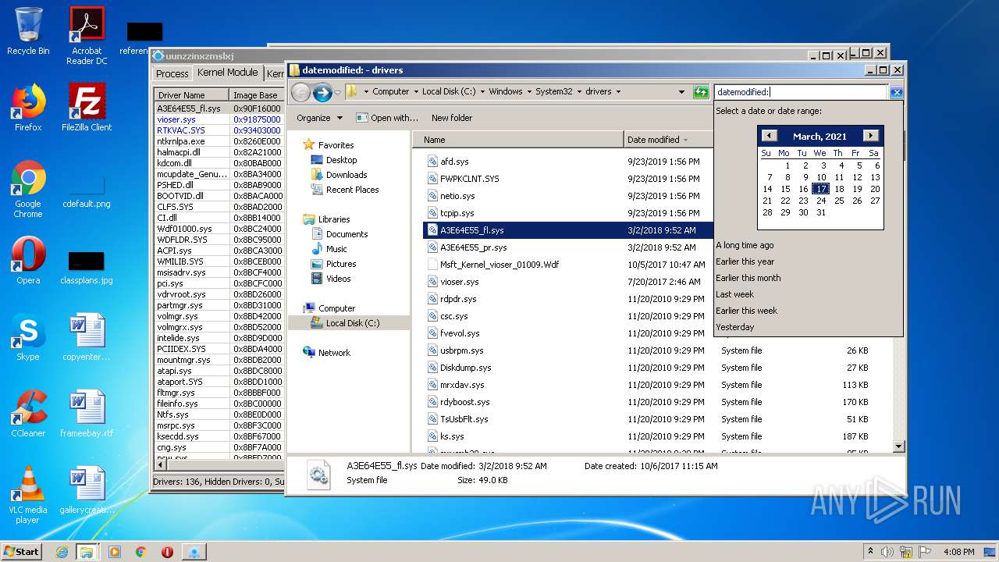Click in datemodified search field

coord(801,92)
